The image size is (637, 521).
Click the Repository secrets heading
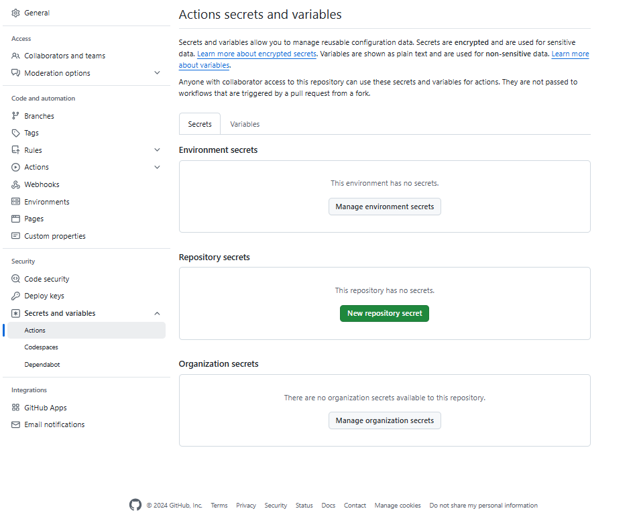coord(214,257)
